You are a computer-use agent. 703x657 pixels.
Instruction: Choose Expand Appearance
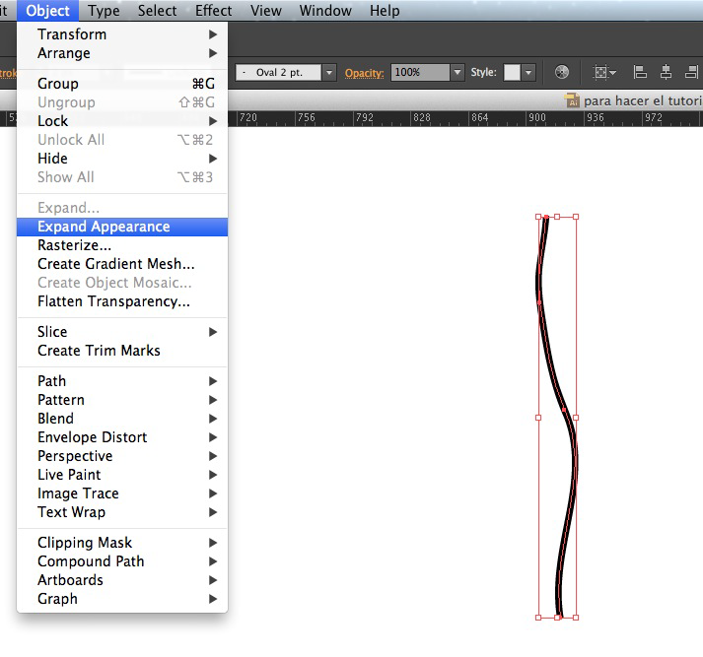[122, 227]
